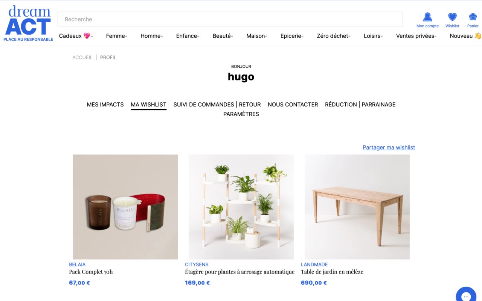
Task: Click the Table de jardin en mélèze title
Action: (x=332, y=272)
